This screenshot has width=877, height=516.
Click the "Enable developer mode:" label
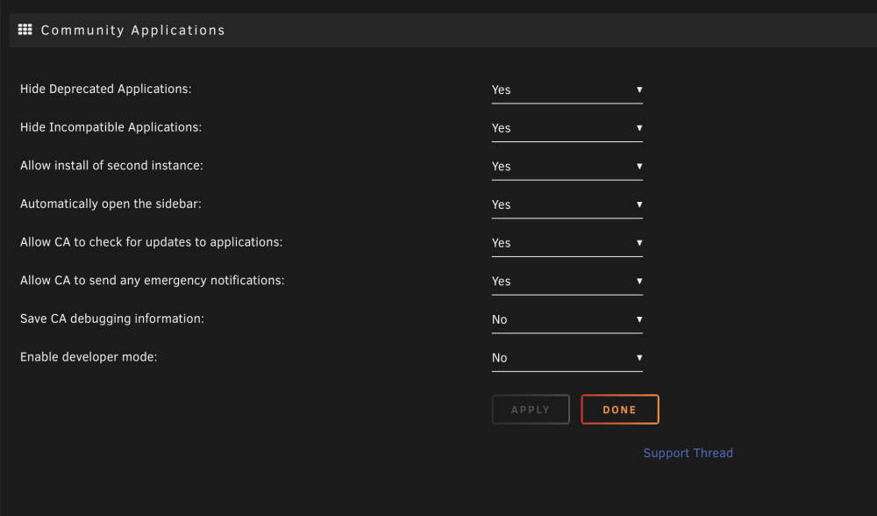[x=89, y=357]
